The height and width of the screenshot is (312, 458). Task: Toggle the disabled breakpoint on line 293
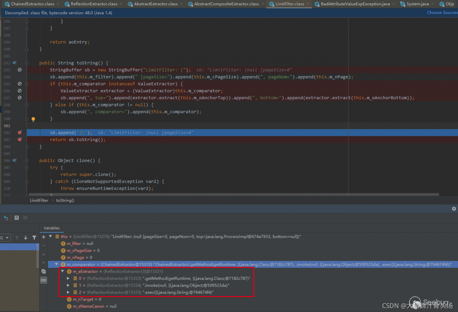(x=20, y=70)
